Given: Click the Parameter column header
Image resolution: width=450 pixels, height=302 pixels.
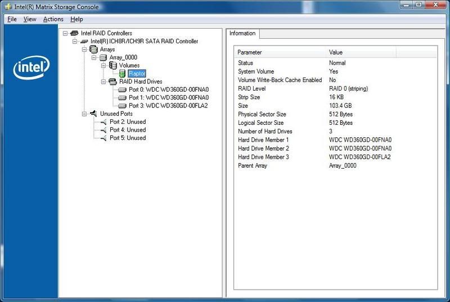Looking at the screenshot, I should [x=280, y=52].
